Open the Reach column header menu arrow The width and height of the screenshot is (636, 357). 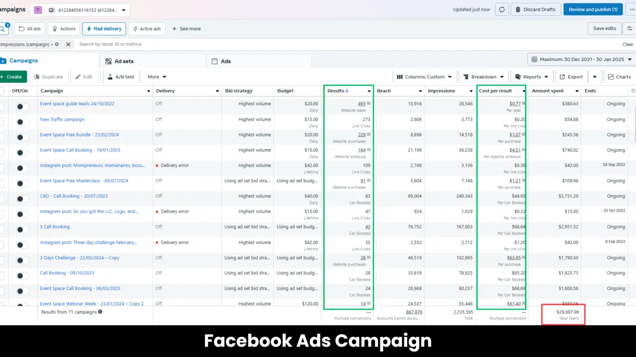click(x=420, y=91)
